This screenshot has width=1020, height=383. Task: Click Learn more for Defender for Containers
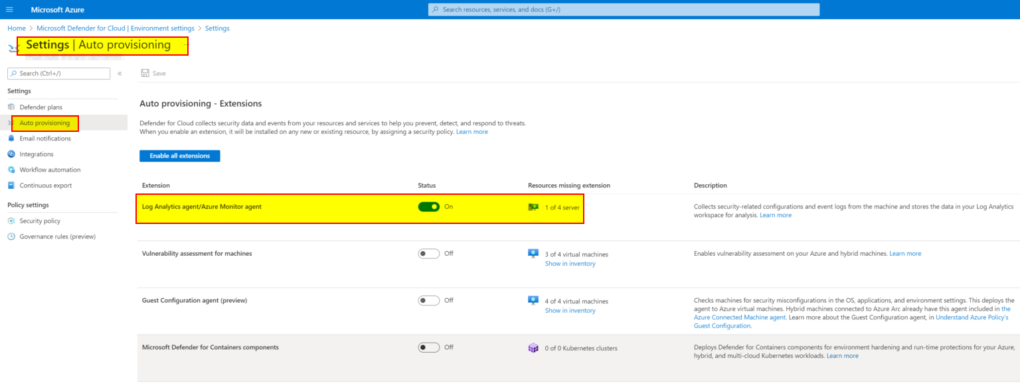(842, 356)
